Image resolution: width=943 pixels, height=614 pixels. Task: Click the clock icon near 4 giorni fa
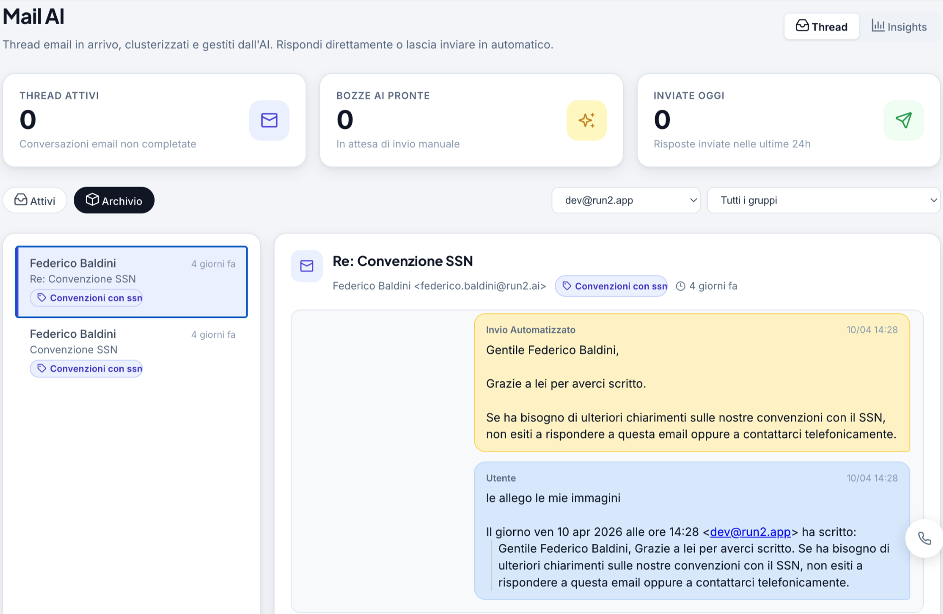tap(681, 286)
